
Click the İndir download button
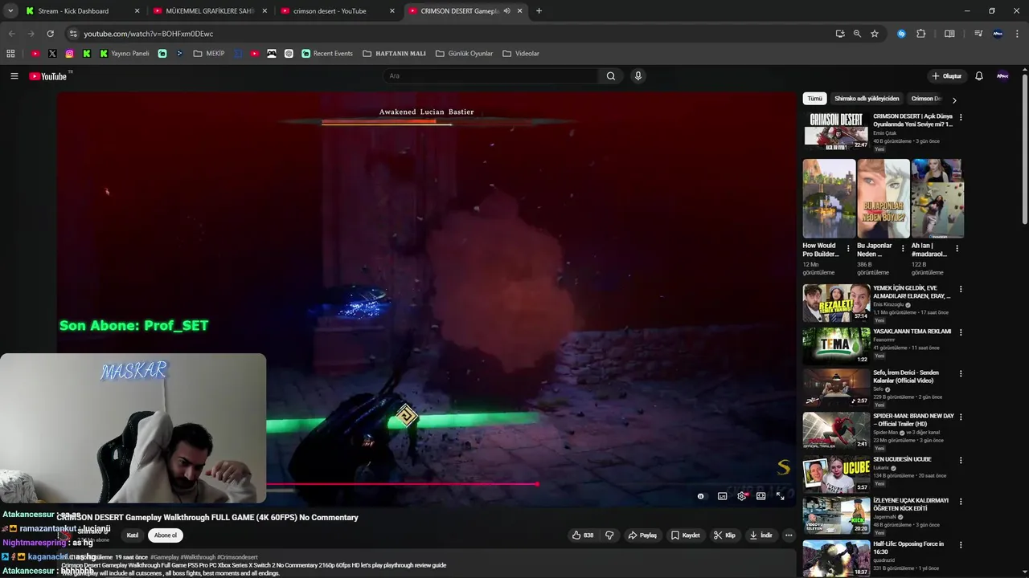coord(760,535)
